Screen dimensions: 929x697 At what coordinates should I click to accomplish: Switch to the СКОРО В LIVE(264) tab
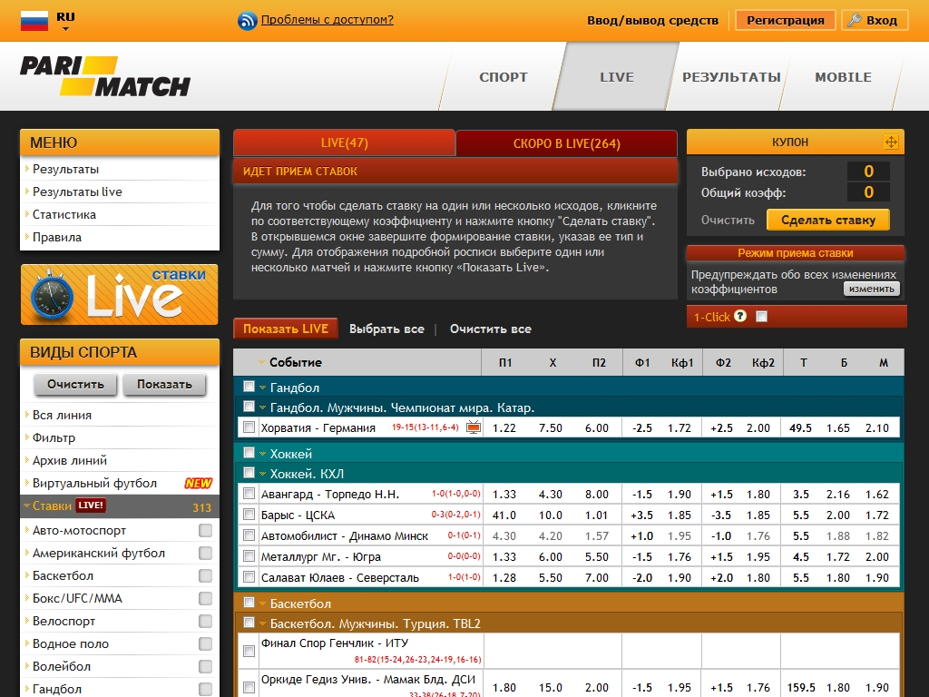point(566,143)
